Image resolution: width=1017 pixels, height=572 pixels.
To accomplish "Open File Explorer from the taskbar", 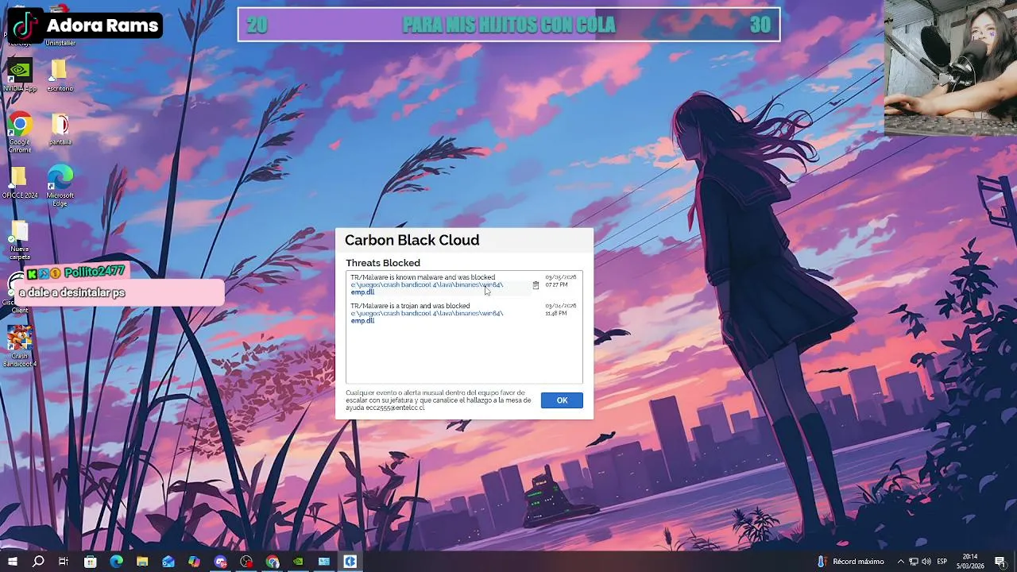I will (142, 562).
